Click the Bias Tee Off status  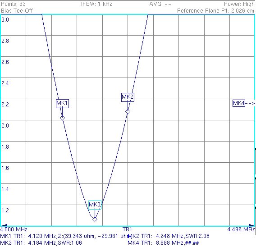(17, 11)
